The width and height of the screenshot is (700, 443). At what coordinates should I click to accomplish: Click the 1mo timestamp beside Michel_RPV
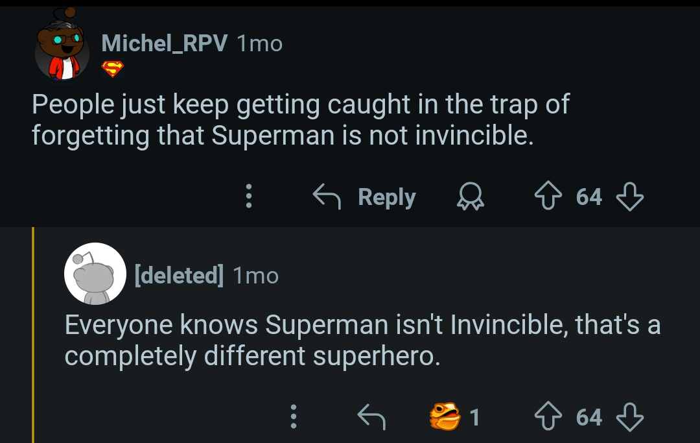click(x=259, y=43)
